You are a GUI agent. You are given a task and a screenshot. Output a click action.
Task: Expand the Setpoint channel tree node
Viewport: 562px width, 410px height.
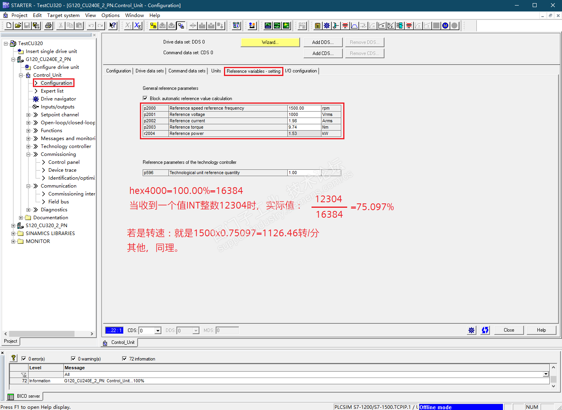coord(29,115)
